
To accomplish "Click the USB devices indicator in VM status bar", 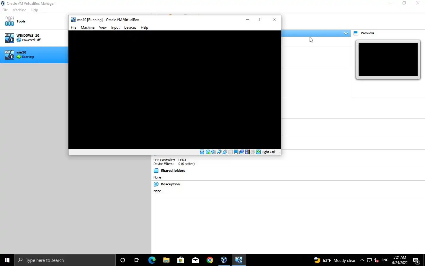I will pos(225,152).
